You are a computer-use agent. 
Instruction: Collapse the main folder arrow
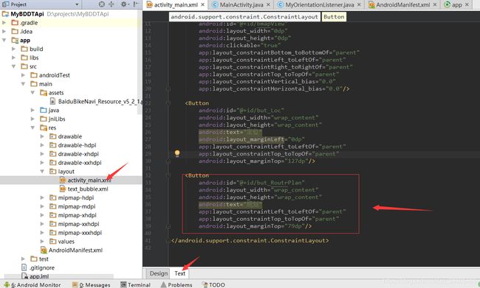tap(23, 84)
